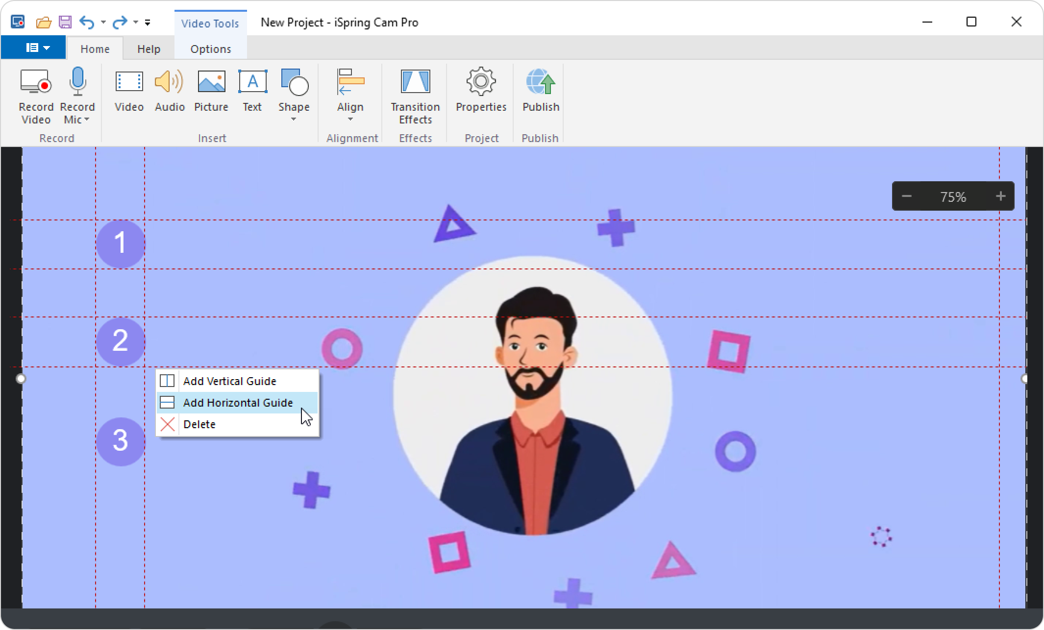Screen dimensions: 1044x630
Task: Expand the undo history dropdown arrow
Action: (x=103, y=22)
